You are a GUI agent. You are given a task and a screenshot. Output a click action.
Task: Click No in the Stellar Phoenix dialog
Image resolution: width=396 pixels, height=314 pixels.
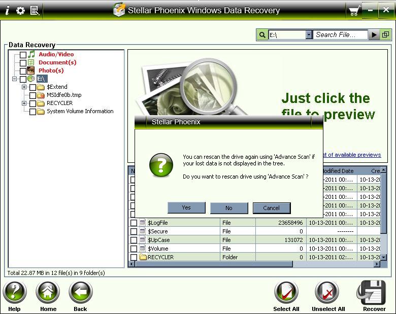[x=229, y=208]
